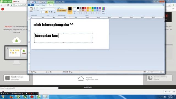Click Free Download for Windows button
Viewport: 176px width, 99px height.
[x=16, y=78]
